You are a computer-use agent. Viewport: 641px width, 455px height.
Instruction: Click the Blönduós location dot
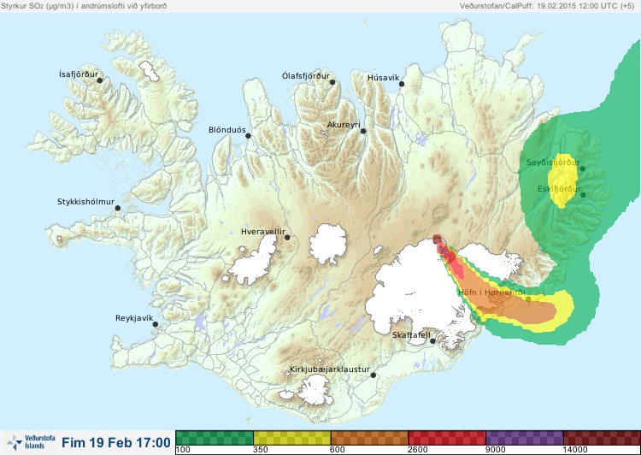248,136
